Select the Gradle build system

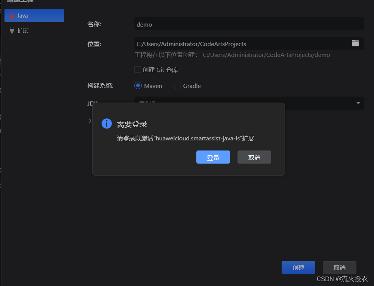tap(187, 85)
